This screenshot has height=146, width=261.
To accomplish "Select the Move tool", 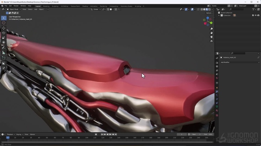I will click(4, 28).
